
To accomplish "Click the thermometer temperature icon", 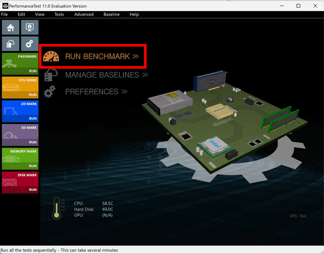I will [x=57, y=208].
